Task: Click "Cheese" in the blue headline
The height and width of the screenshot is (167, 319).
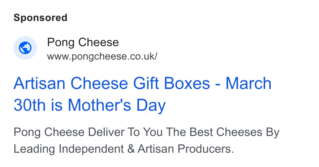Action: click(x=99, y=83)
